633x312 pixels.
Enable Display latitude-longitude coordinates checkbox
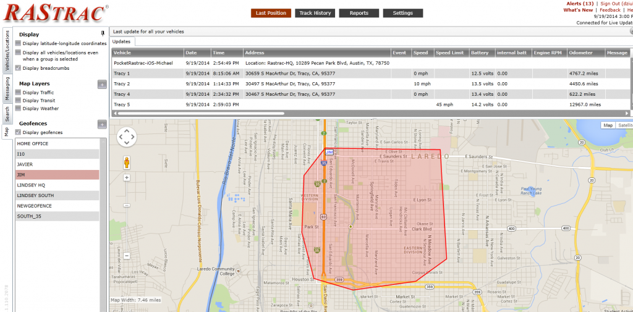(19, 44)
